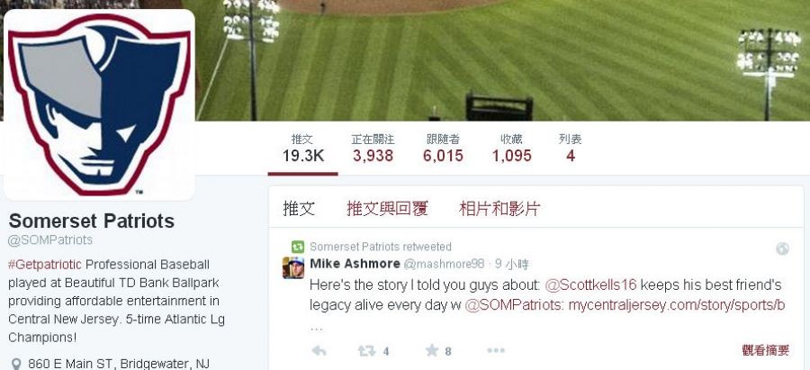810x370 pixels.
Task: Click the globe icon on tweet
Action: [x=783, y=248]
